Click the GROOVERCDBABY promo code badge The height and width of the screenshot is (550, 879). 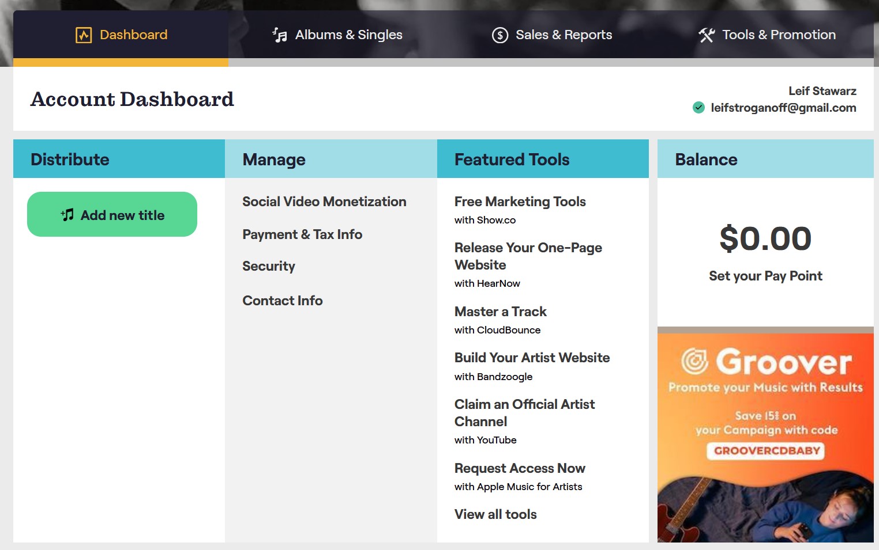767,450
